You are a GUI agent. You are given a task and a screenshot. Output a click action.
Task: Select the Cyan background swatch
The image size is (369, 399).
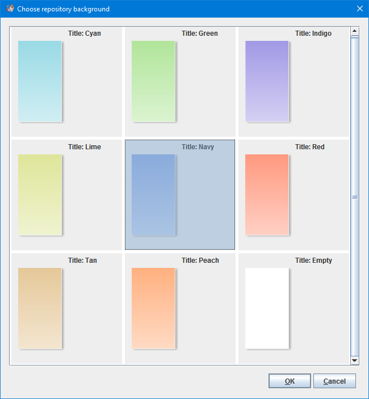pyautogui.click(x=40, y=81)
